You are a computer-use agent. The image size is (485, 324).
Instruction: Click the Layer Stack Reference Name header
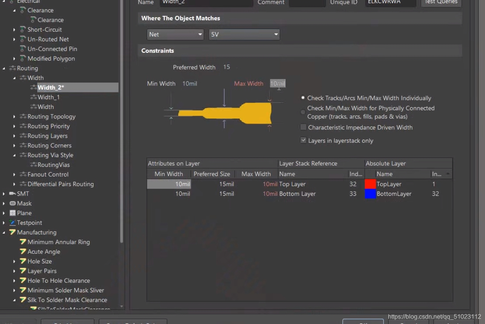[313, 174]
